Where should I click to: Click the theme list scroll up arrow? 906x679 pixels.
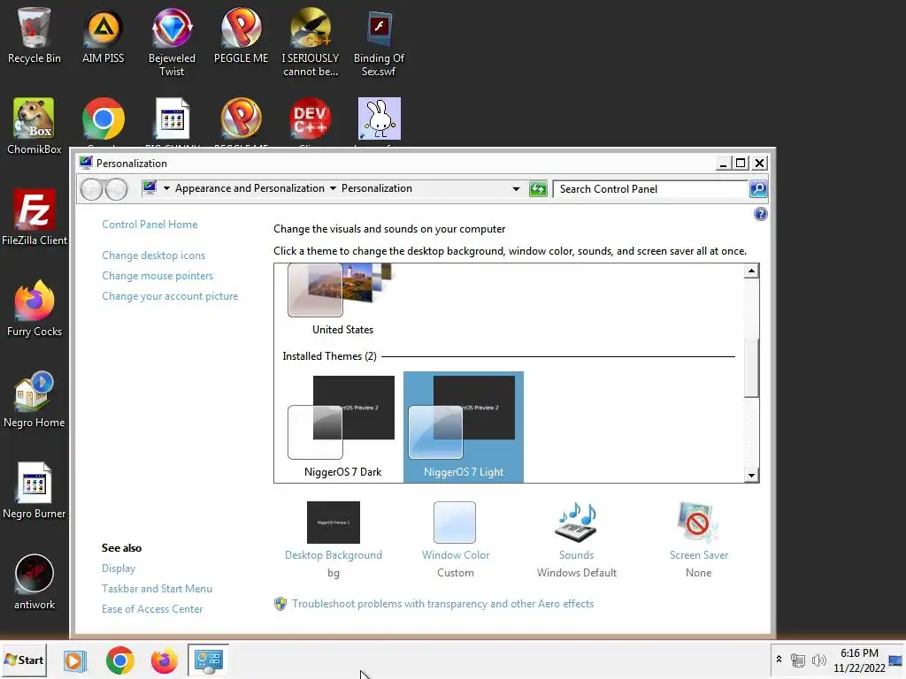(x=751, y=271)
